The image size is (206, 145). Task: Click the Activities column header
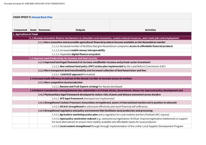[x=150, y=30]
